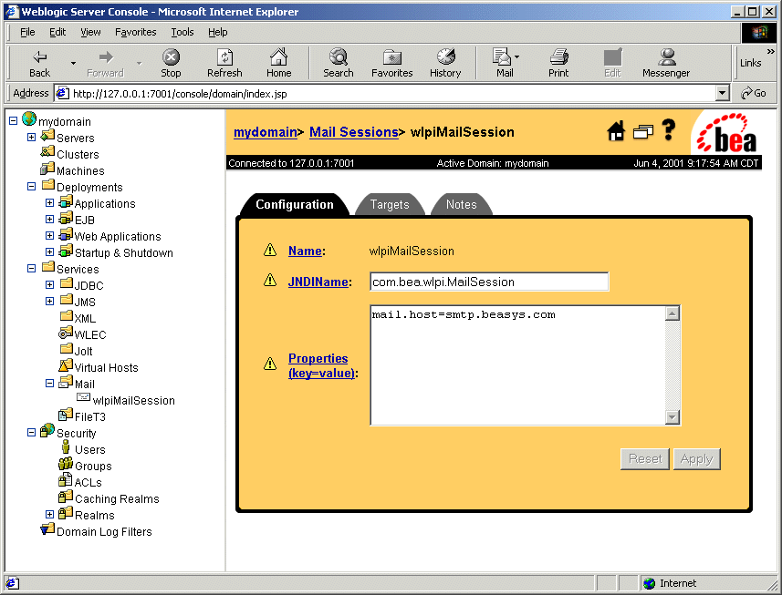Expand the Servers tree node
The width and height of the screenshot is (782, 595).
31,137
